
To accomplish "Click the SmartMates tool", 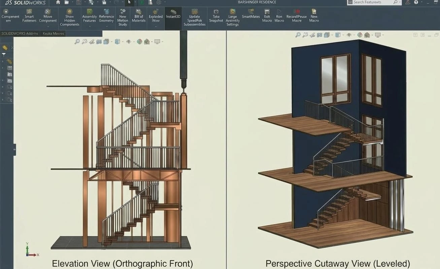I will tap(251, 14).
